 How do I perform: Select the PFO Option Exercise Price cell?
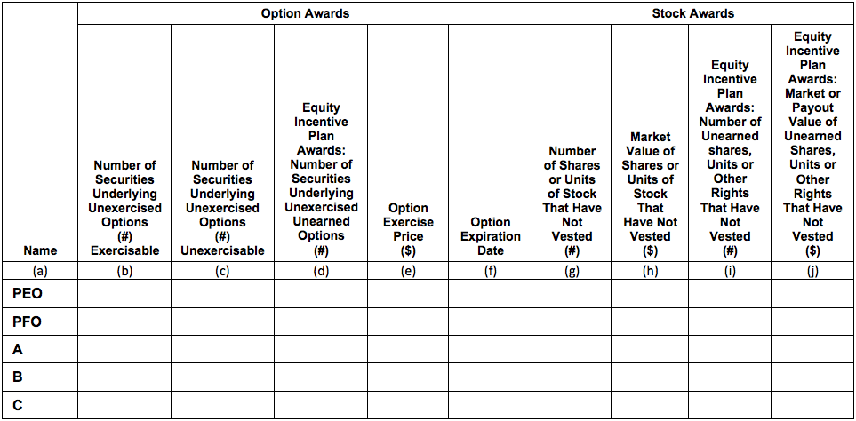point(408,322)
